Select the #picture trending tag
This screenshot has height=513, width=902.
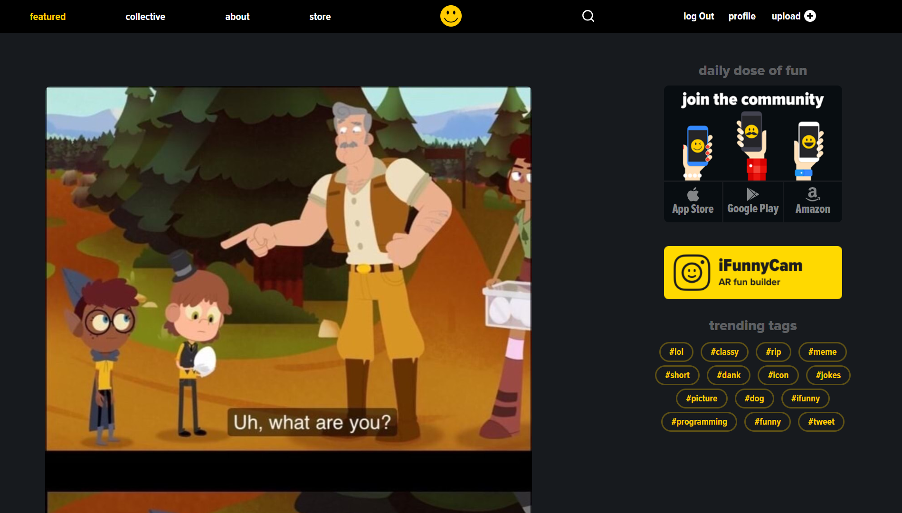tap(702, 399)
